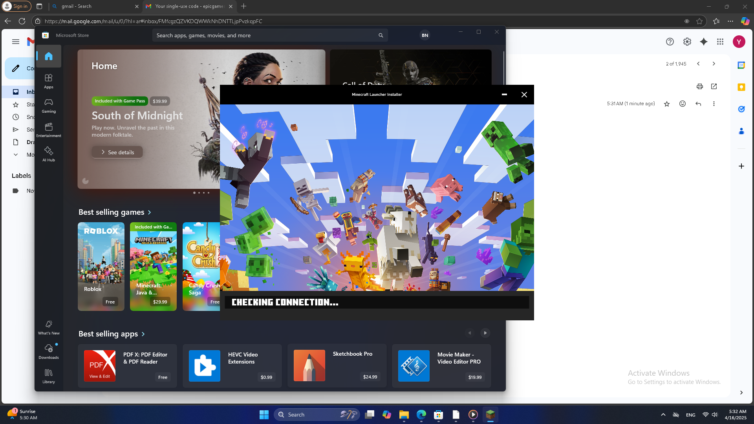
Task: Open the Minecraft Java & Bedrock card
Action: tap(153, 267)
